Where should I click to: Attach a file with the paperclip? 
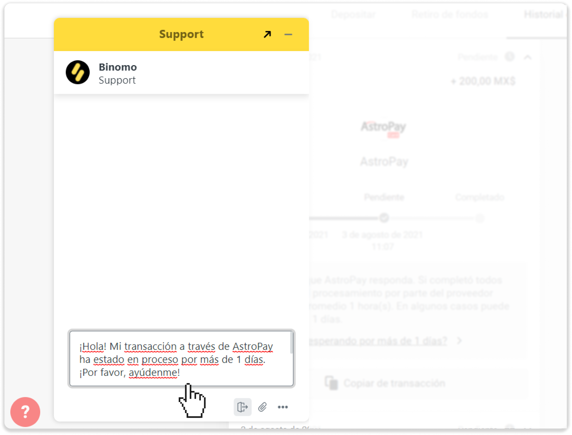click(262, 407)
